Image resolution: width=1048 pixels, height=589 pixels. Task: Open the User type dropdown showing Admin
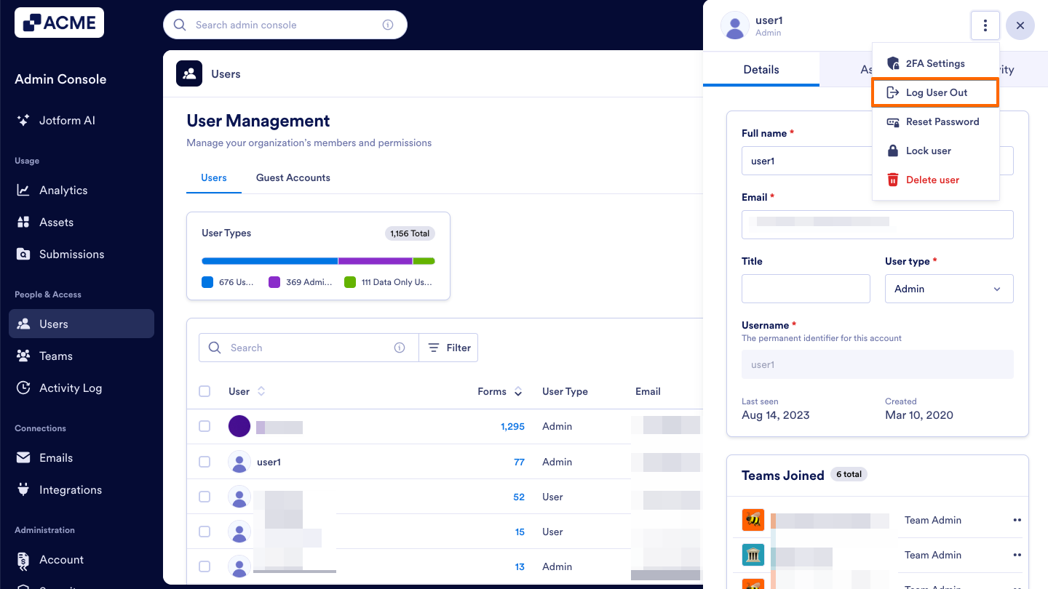tap(948, 289)
